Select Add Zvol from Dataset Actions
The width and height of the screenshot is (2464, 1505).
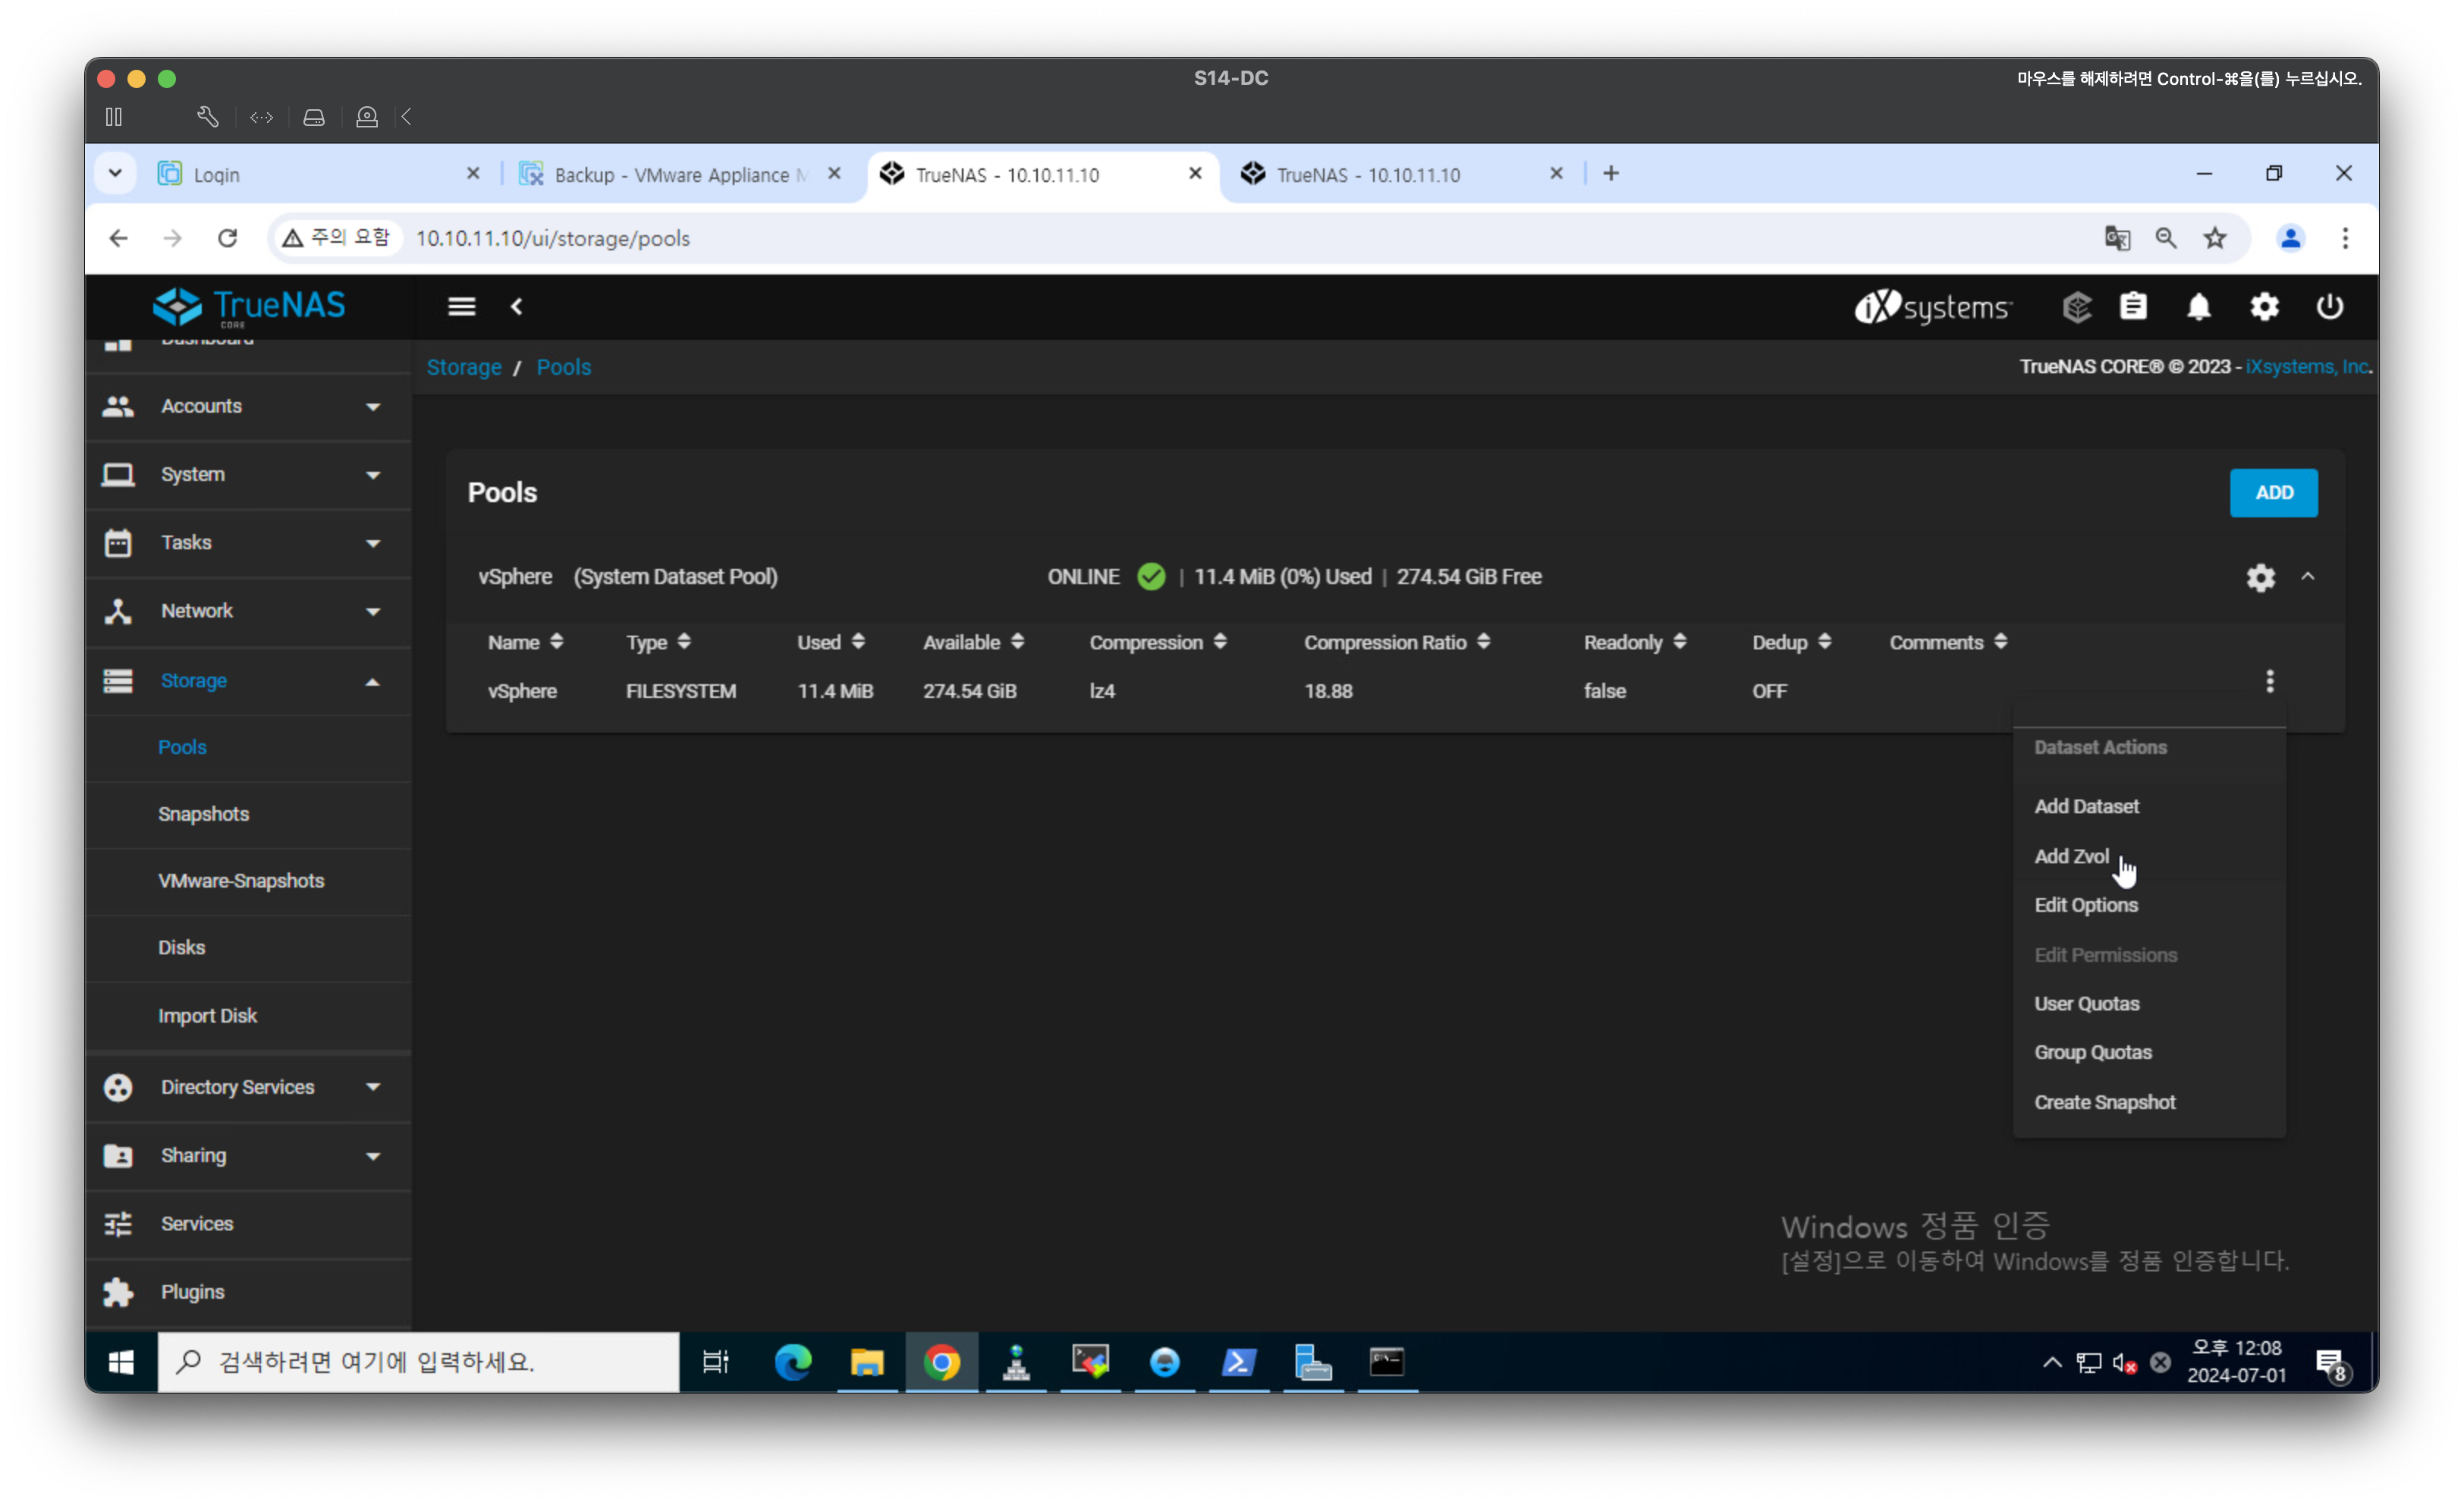click(2071, 856)
